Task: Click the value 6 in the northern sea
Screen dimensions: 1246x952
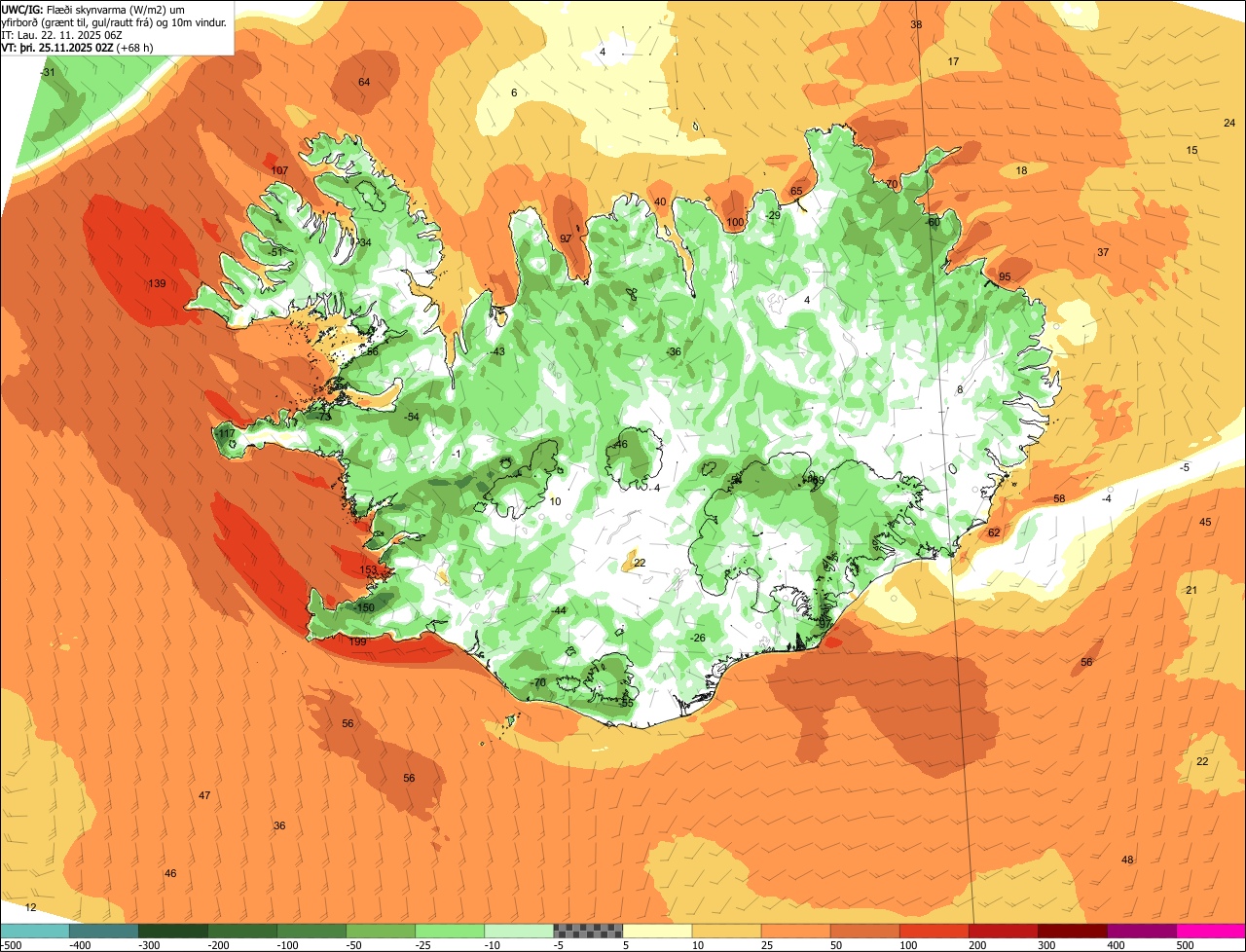Action: (x=514, y=93)
